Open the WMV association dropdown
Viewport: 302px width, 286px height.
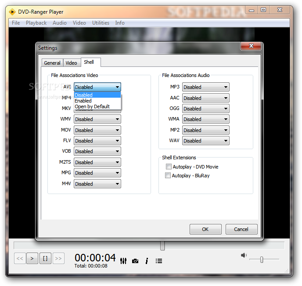[97, 119]
